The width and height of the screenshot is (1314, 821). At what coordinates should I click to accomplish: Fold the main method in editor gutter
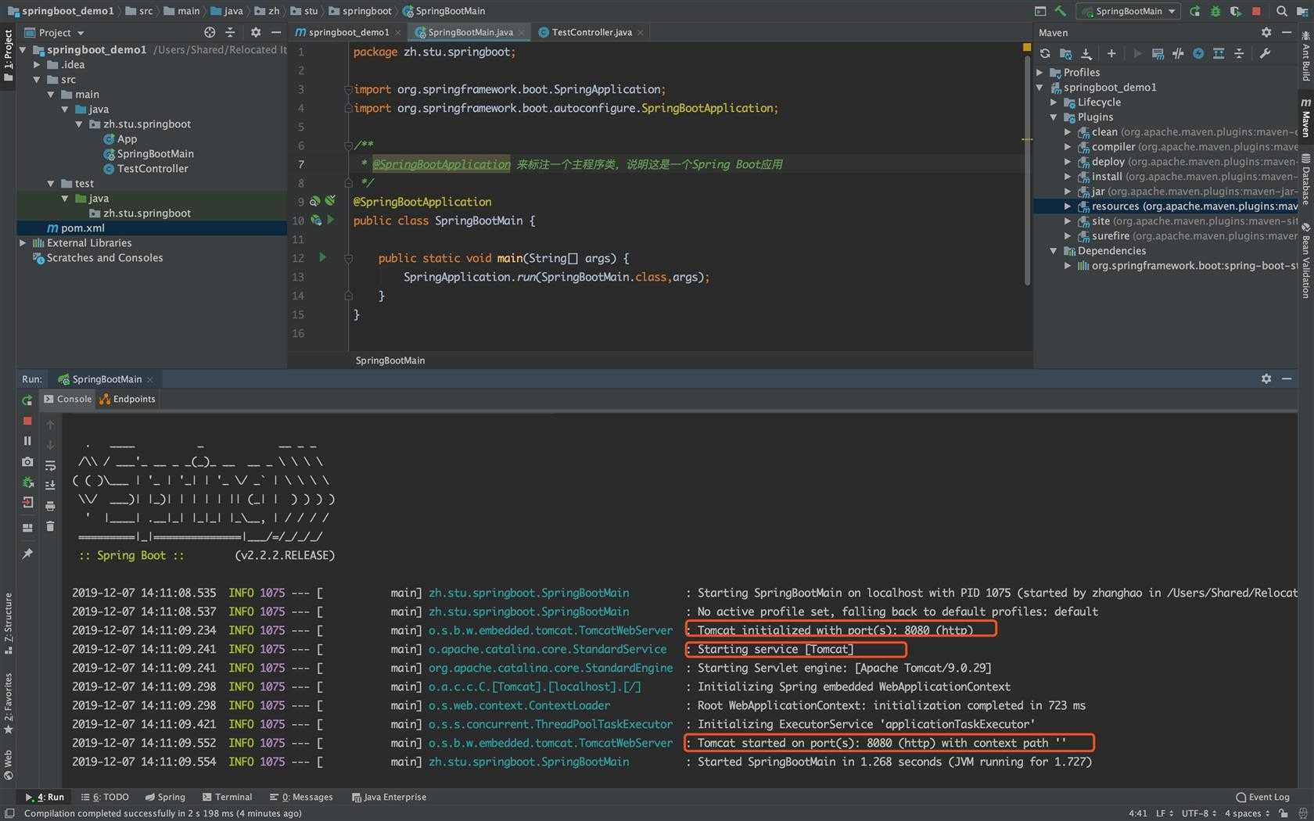(x=349, y=258)
